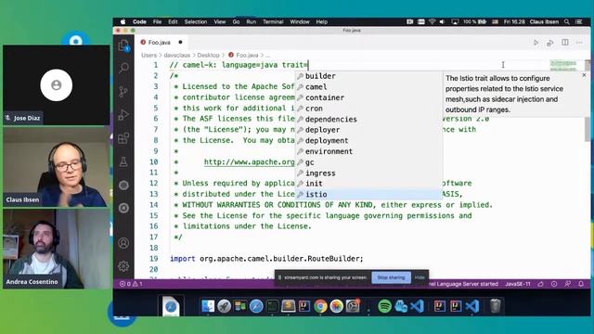This screenshot has height=334, width=594.
Task: Open the Help menu
Action: (x=322, y=22)
